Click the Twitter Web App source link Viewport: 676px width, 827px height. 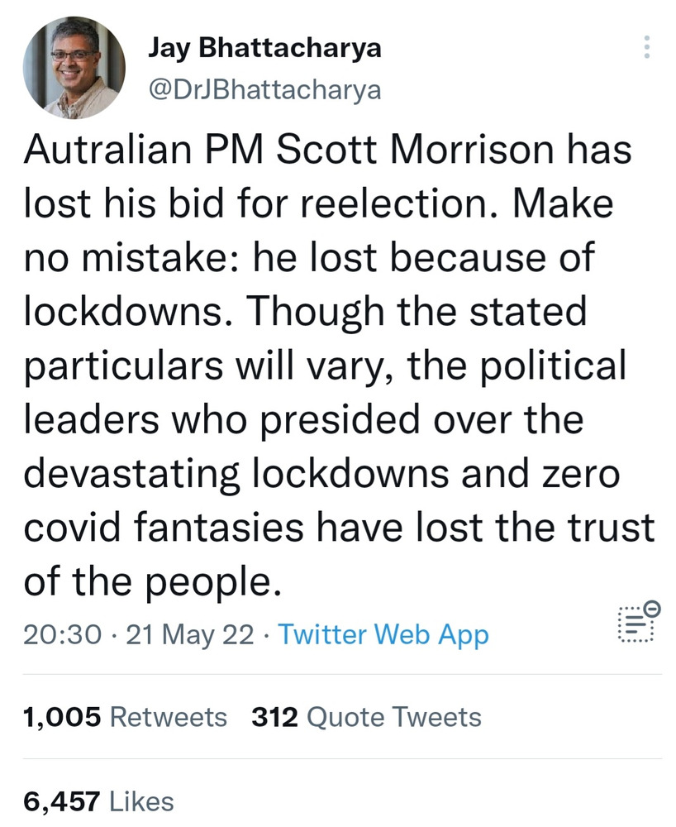(383, 634)
